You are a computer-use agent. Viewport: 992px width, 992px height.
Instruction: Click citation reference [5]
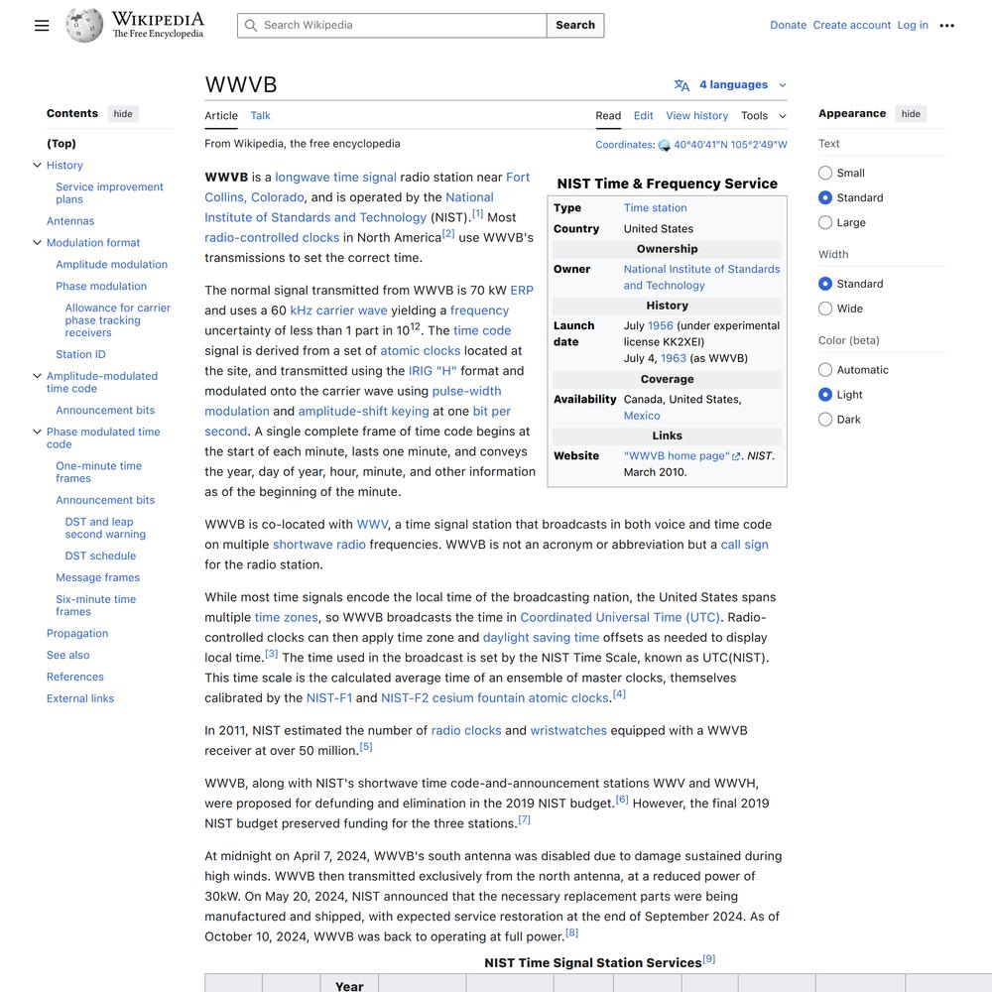pos(366,747)
